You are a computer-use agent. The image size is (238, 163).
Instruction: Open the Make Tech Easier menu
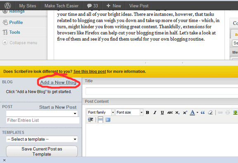click(x=61, y=6)
